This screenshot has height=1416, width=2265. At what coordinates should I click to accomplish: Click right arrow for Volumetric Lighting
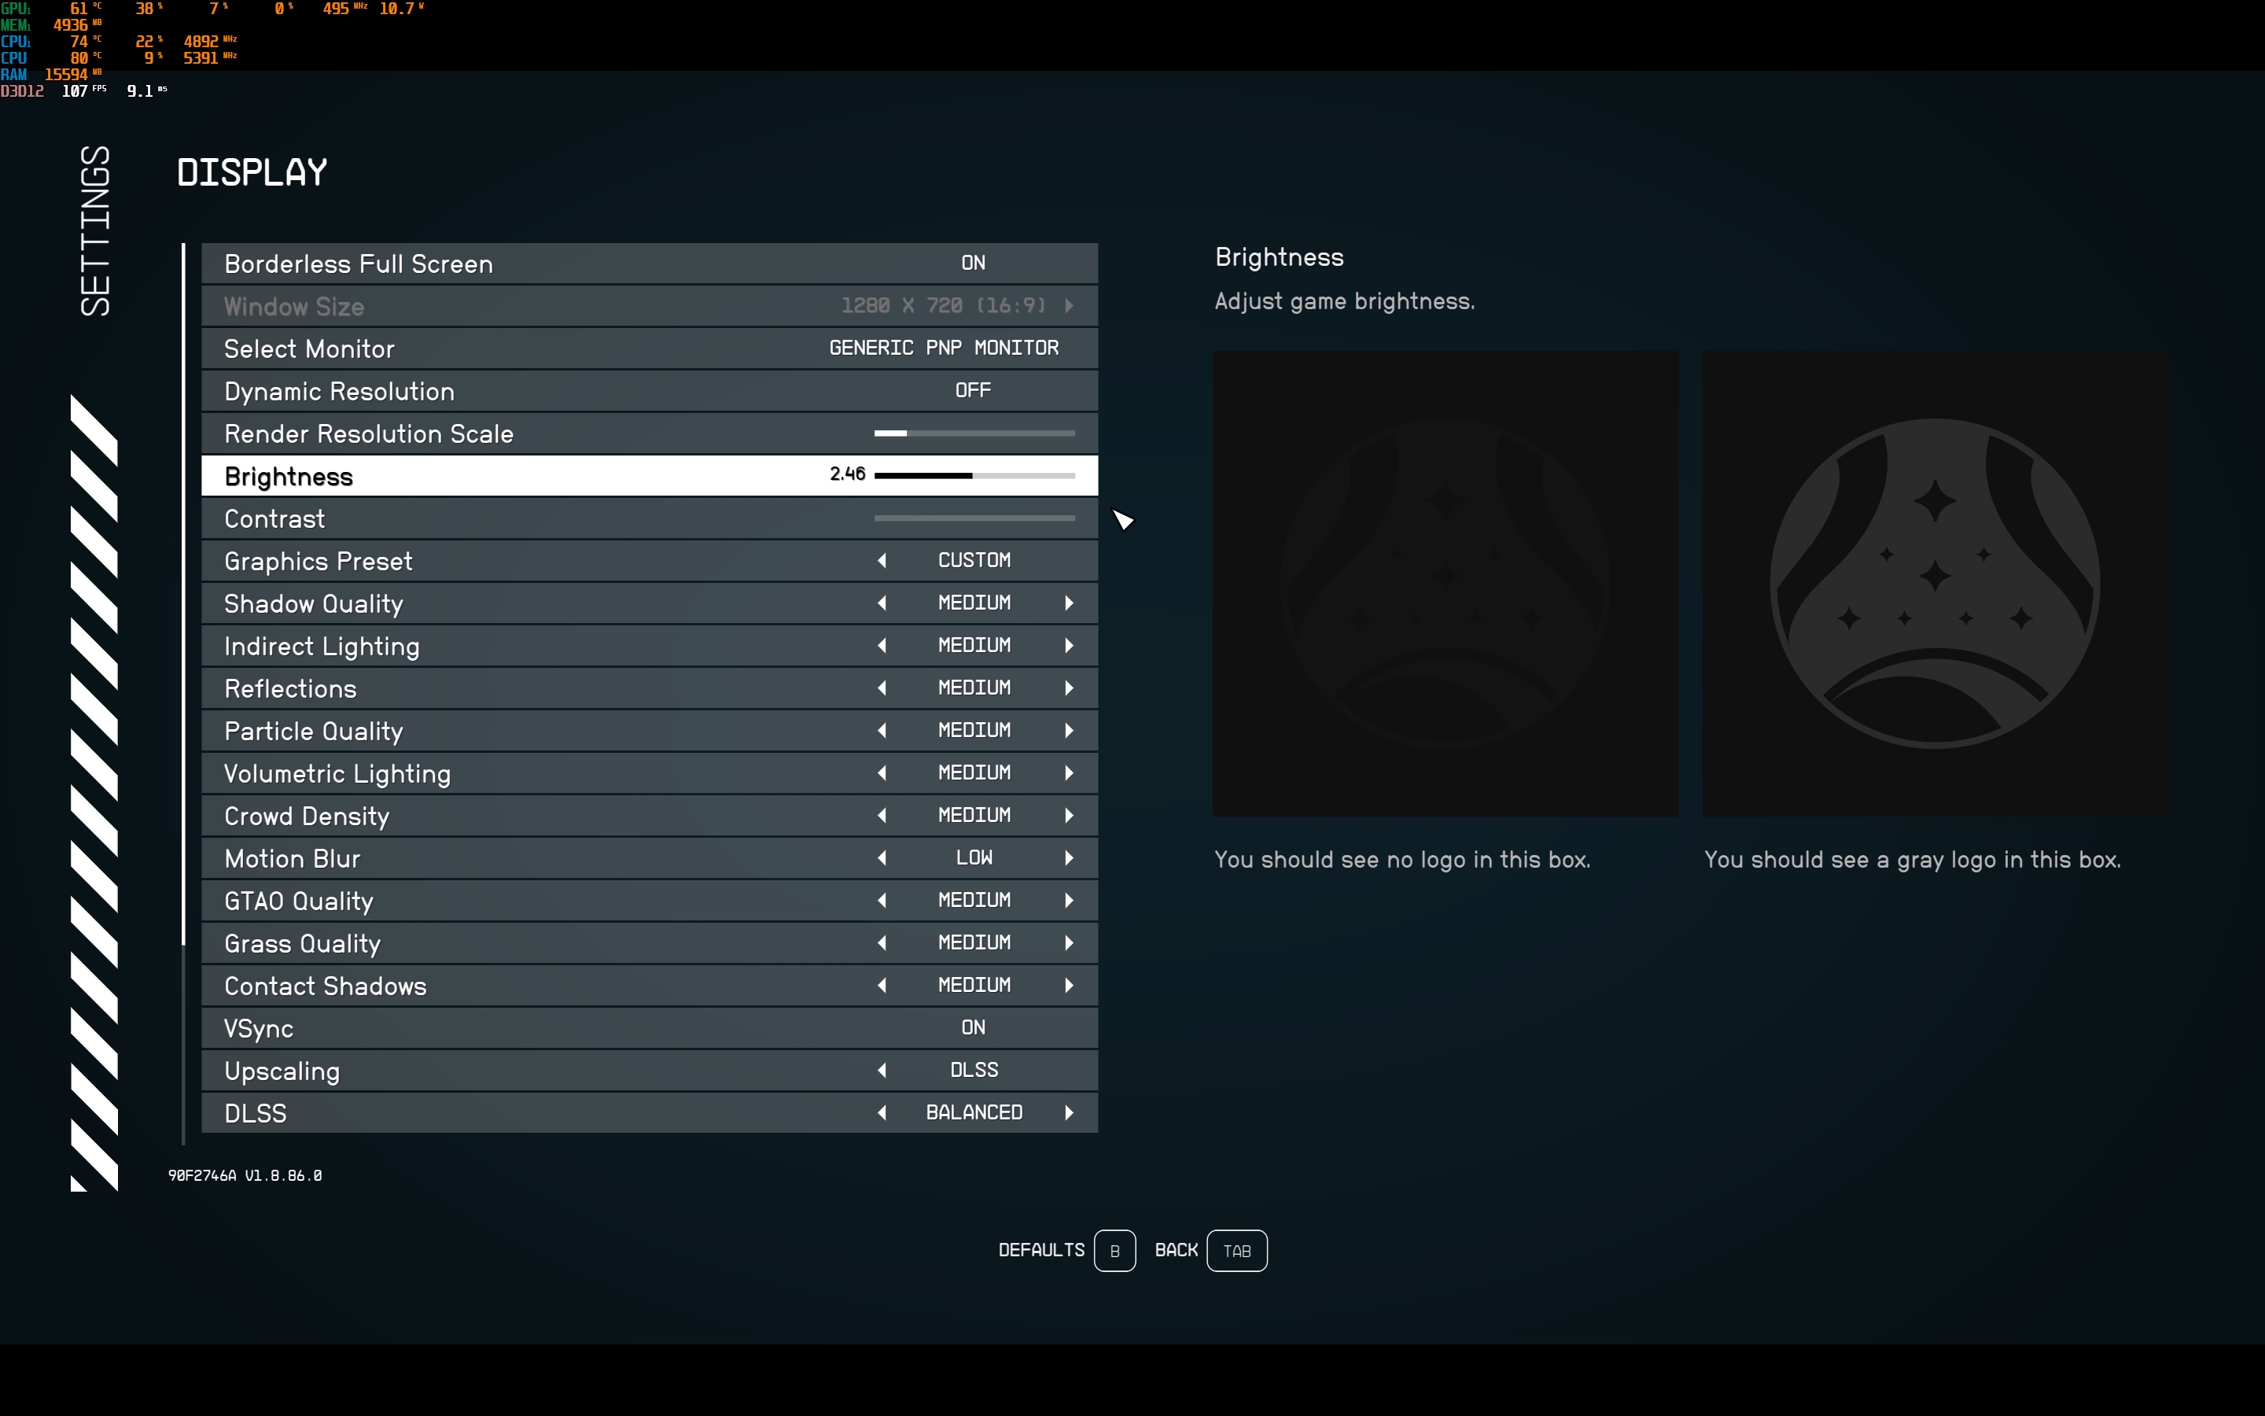(x=1069, y=773)
